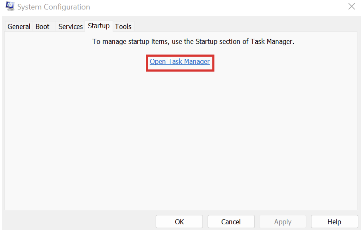Select the Services tab
Image resolution: width=364 pixels, height=231 pixels.
tap(70, 26)
